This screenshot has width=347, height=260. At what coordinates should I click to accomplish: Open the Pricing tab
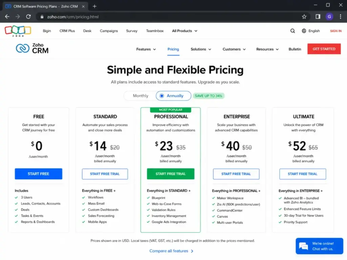click(x=173, y=49)
